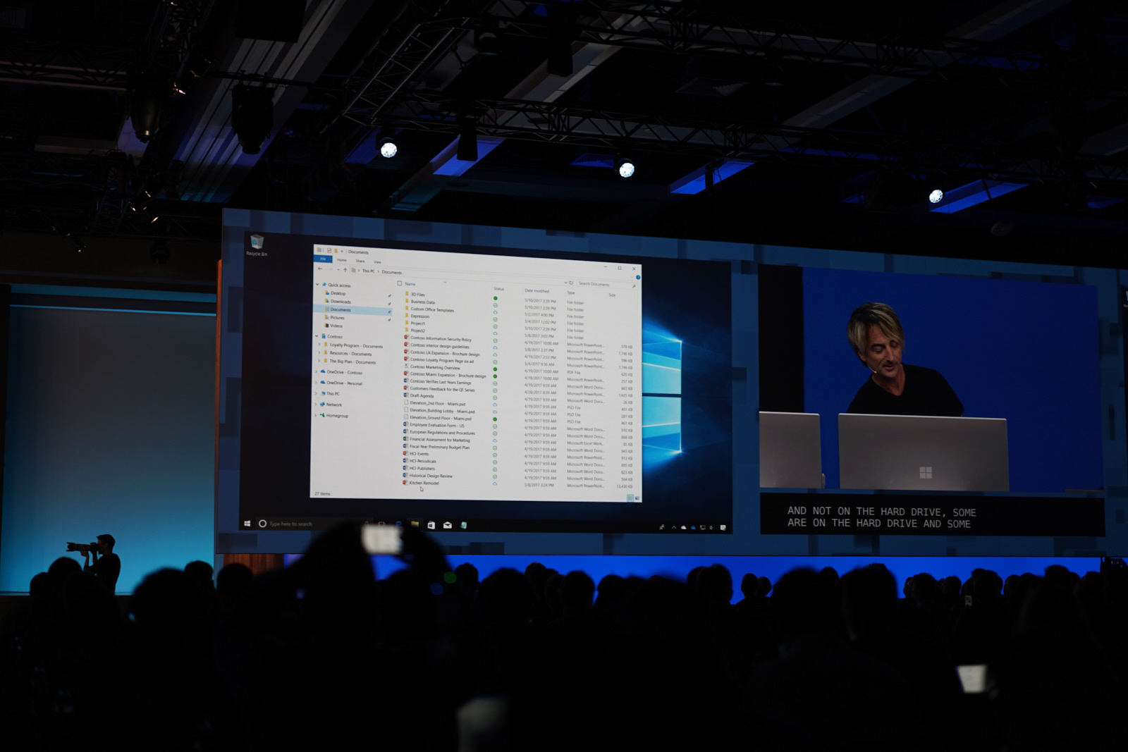Image resolution: width=1128 pixels, height=752 pixels.
Task: Launch Microsoft Store from the taskbar
Action: (x=431, y=525)
